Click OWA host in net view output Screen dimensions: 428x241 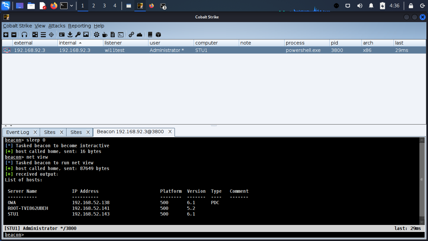tap(12, 203)
